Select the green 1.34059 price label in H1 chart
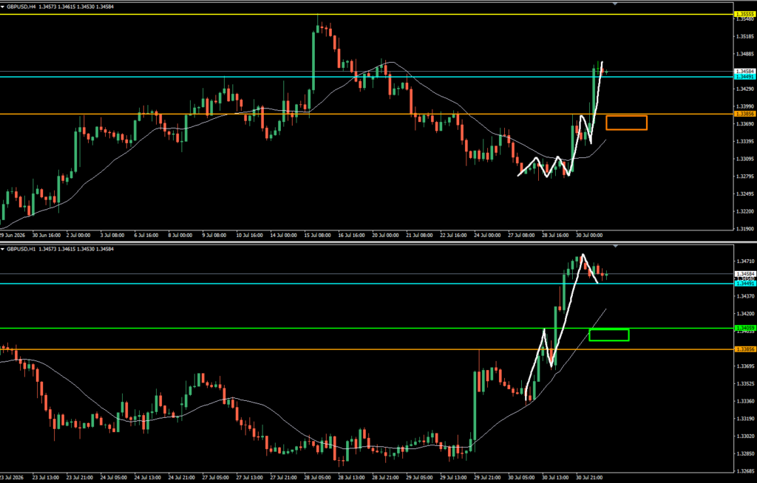The height and width of the screenshot is (483, 757). click(744, 328)
